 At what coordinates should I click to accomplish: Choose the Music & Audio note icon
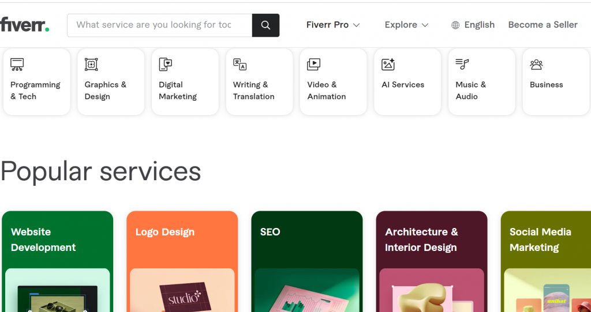pos(462,64)
